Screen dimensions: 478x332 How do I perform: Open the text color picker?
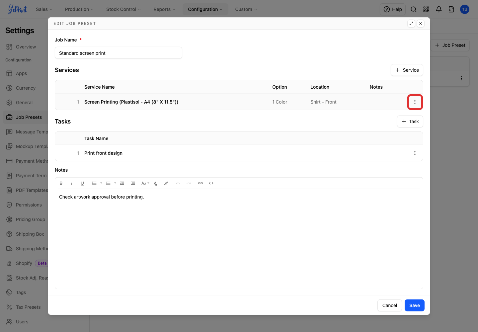[x=155, y=183]
